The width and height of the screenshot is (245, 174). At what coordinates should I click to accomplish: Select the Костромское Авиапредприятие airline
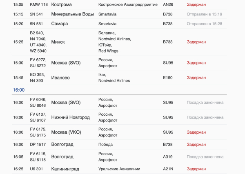point(128,4)
